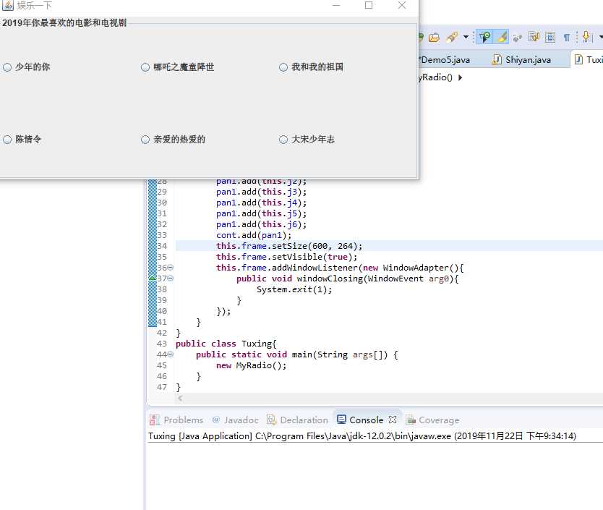Screen dimensions: 603x510
Task: Collapse the fold marker at line 36
Action: (170, 267)
